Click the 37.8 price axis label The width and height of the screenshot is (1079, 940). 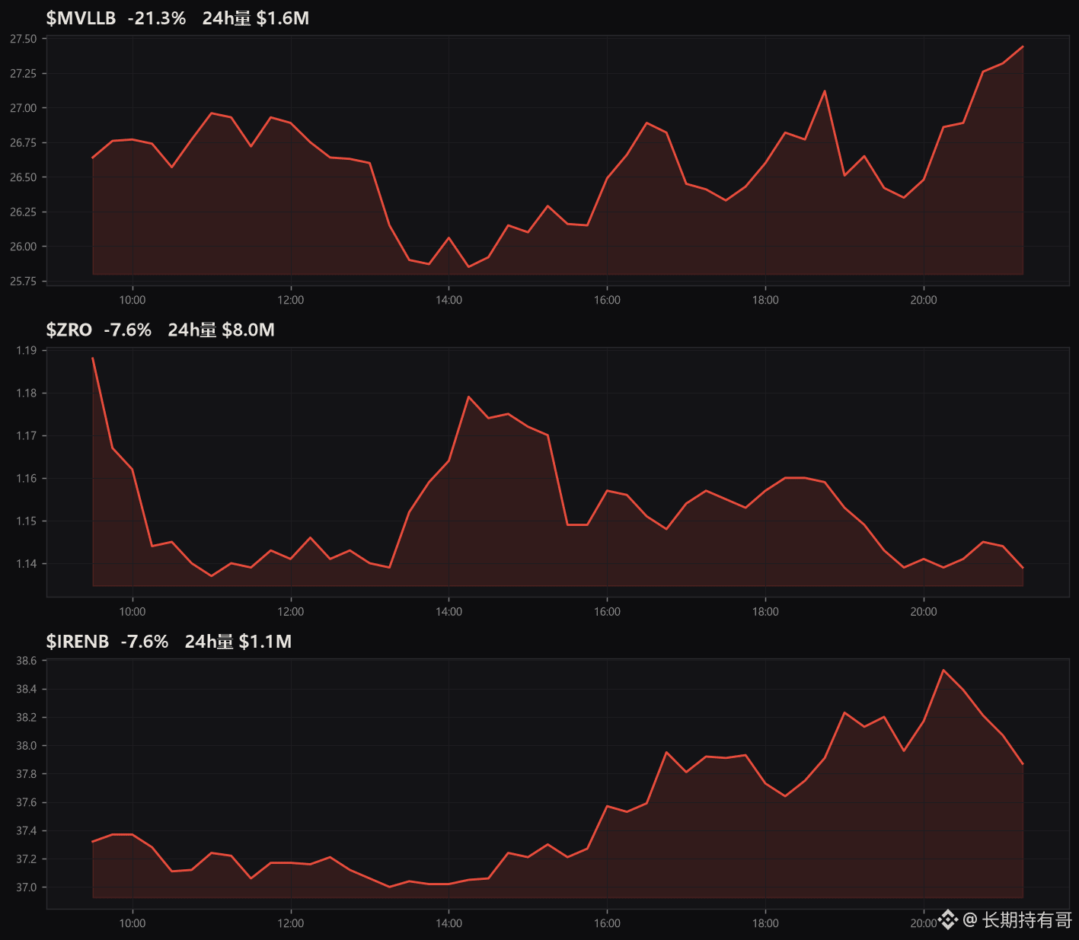point(27,774)
